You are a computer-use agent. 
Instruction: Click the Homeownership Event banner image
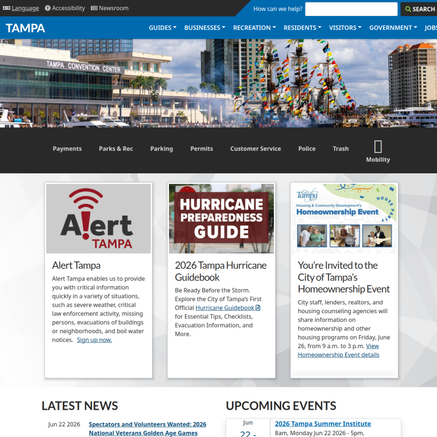[344, 218]
